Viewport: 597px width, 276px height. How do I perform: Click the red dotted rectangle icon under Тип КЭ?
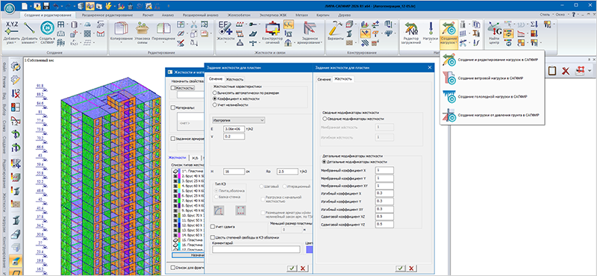coord(240,210)
